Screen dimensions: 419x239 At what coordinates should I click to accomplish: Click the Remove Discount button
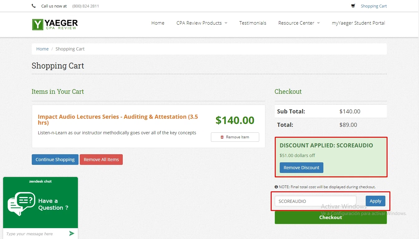tap(301, 168)
